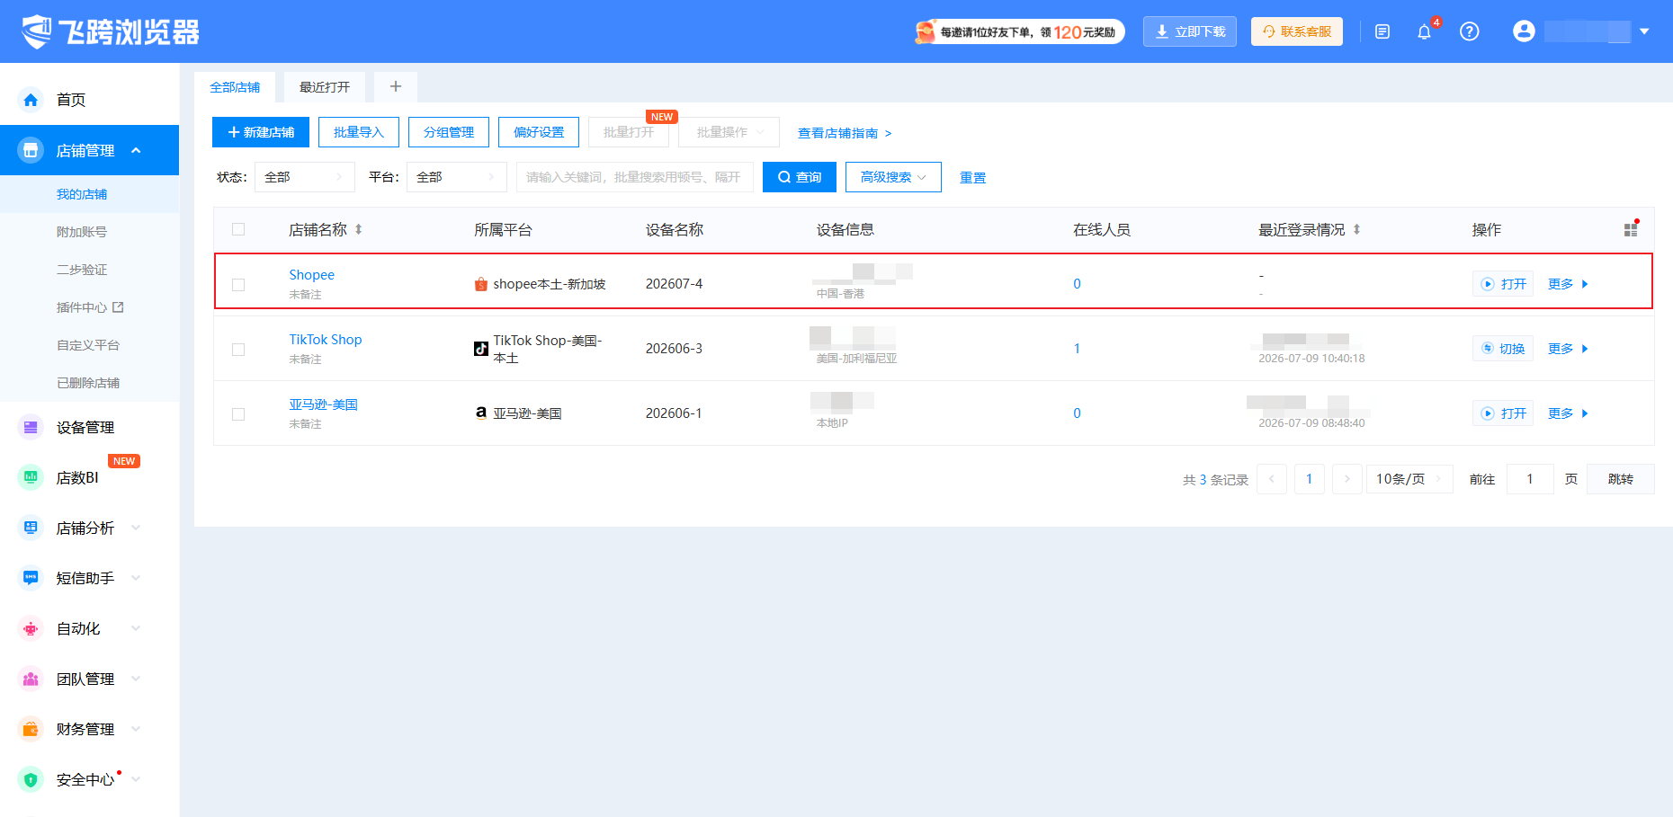The image size is (1673, 817).
Task: Click the 设备管理 sidebar icon
Action: (x=31, y=427)
